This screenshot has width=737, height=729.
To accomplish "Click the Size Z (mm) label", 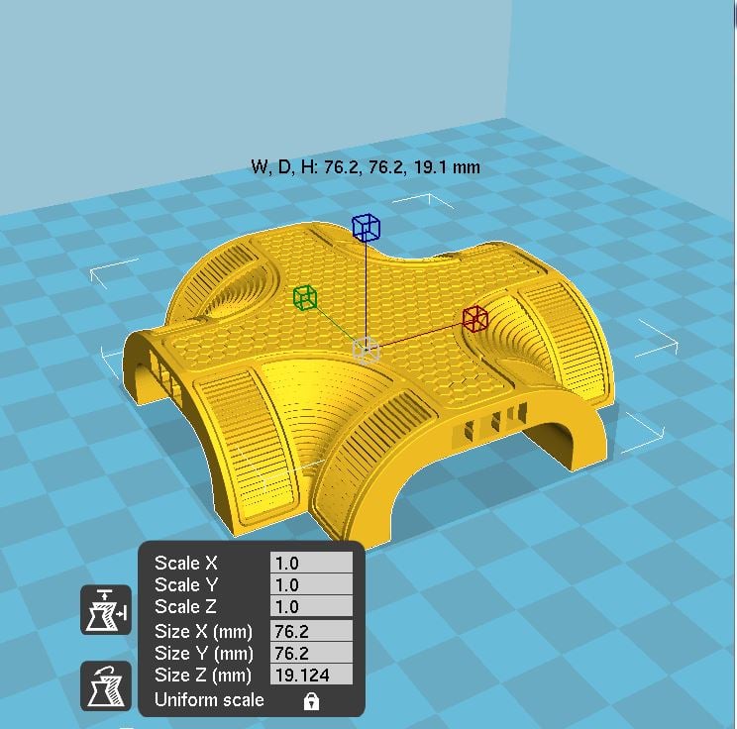I will click(203, 676).
